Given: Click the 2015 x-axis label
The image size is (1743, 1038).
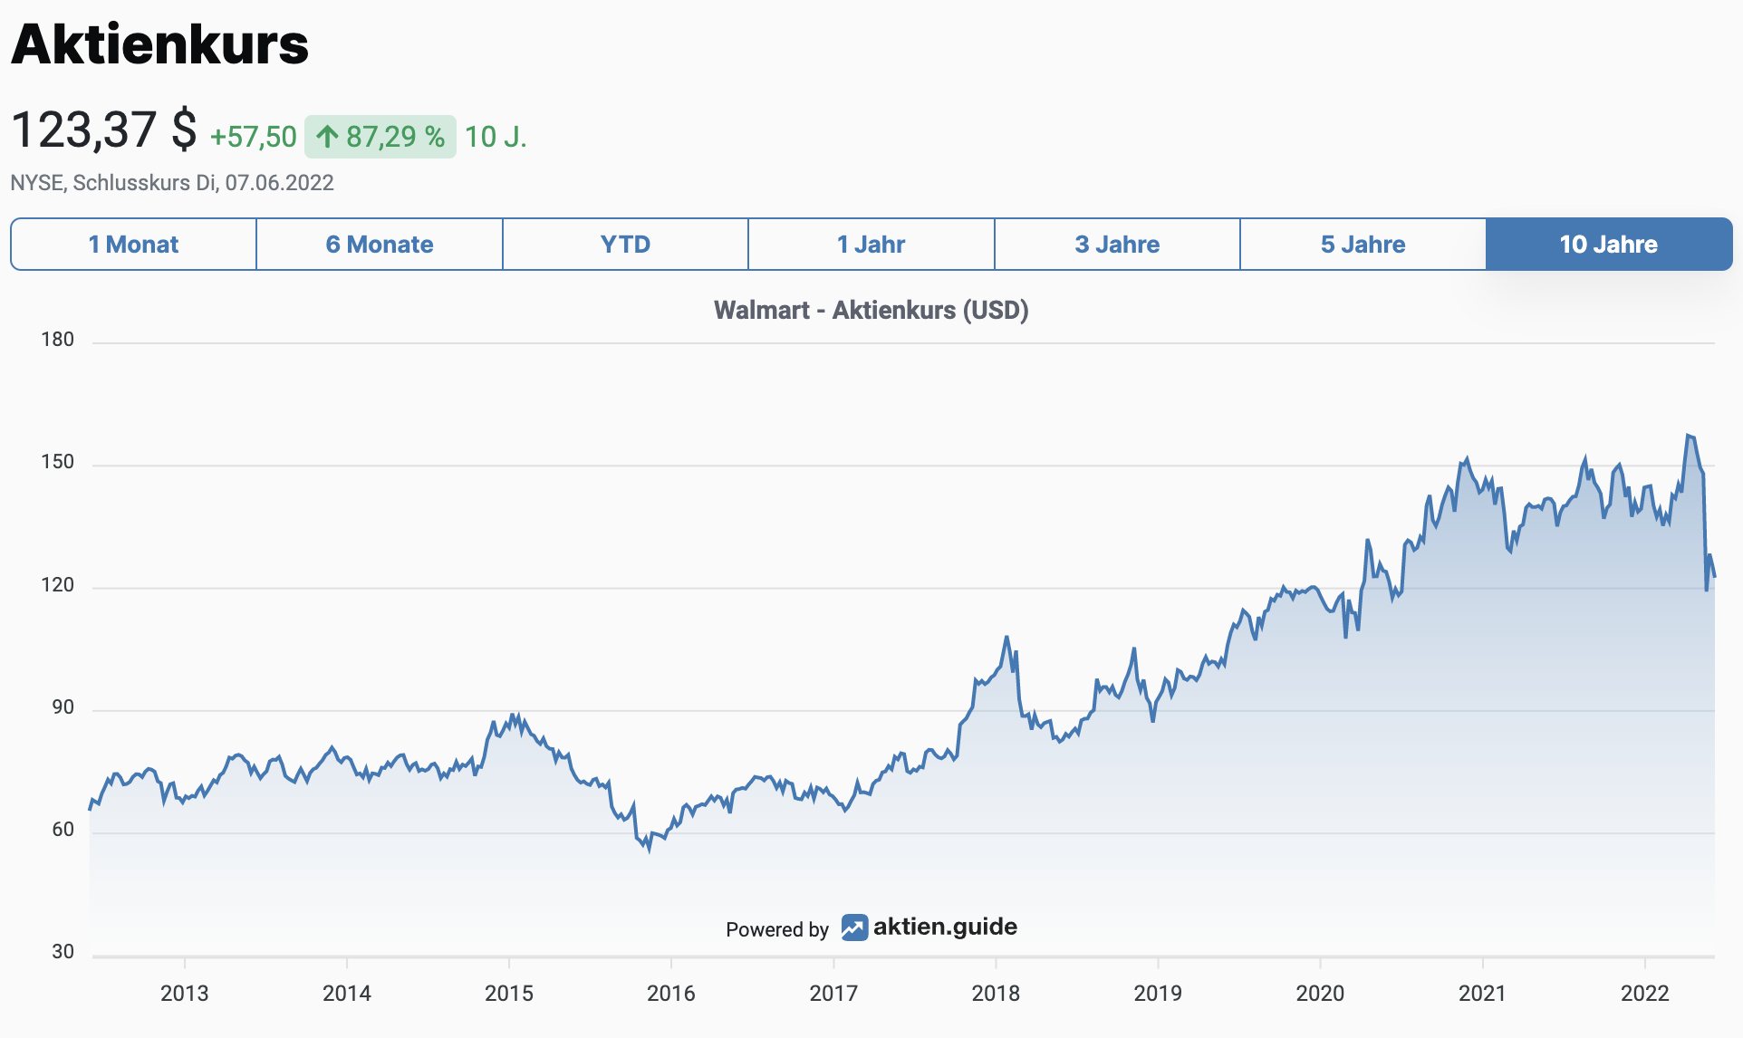Looking at the screenshot, I should (x=509, y=994).
